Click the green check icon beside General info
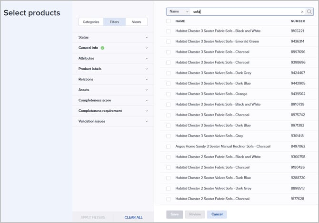This screenshot has height=223, width=319. [103, 48]
